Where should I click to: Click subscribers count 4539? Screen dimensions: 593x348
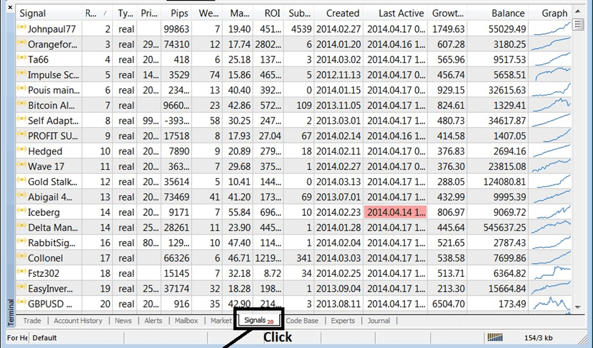tap(302, 29)
